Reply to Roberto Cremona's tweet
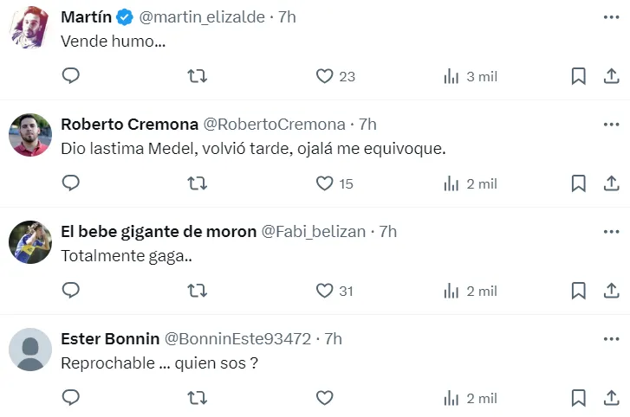 pyautogui.click(x=71, y=183)
